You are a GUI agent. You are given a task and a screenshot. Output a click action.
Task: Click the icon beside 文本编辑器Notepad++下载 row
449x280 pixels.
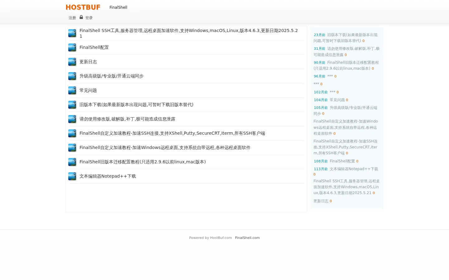pos(72,176)
